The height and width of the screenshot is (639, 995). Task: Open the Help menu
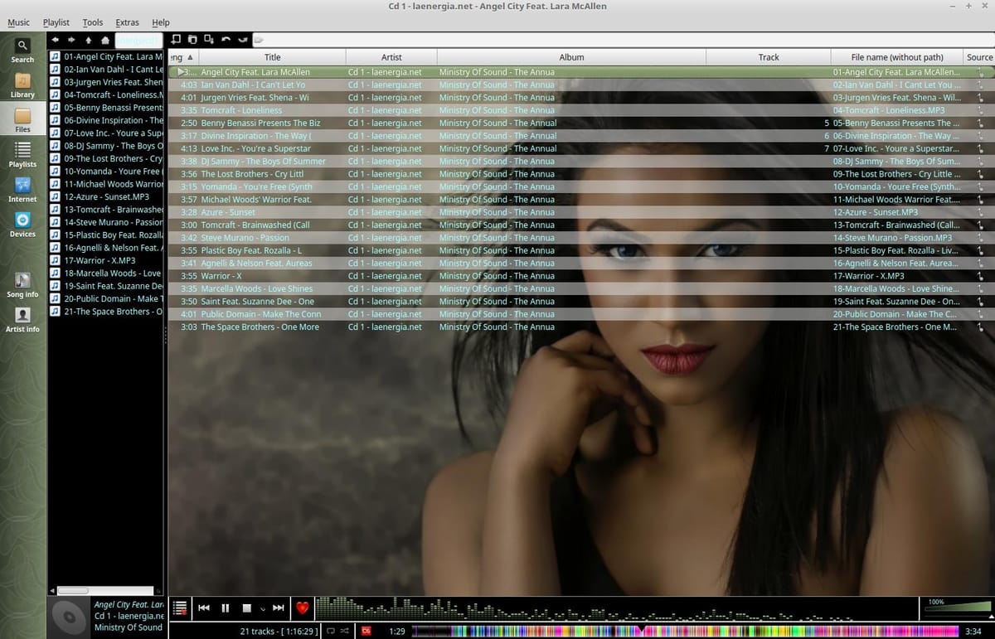pyautogui.click(x=161, y=22)
